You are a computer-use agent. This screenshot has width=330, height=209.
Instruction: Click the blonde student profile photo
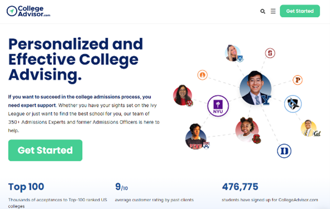coord(233,53)
